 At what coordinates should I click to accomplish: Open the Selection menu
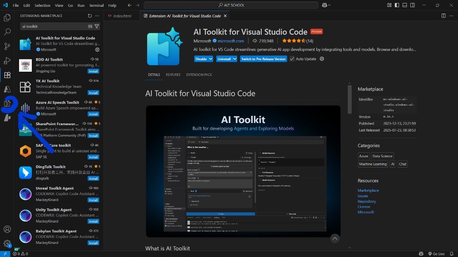point(42,5)
